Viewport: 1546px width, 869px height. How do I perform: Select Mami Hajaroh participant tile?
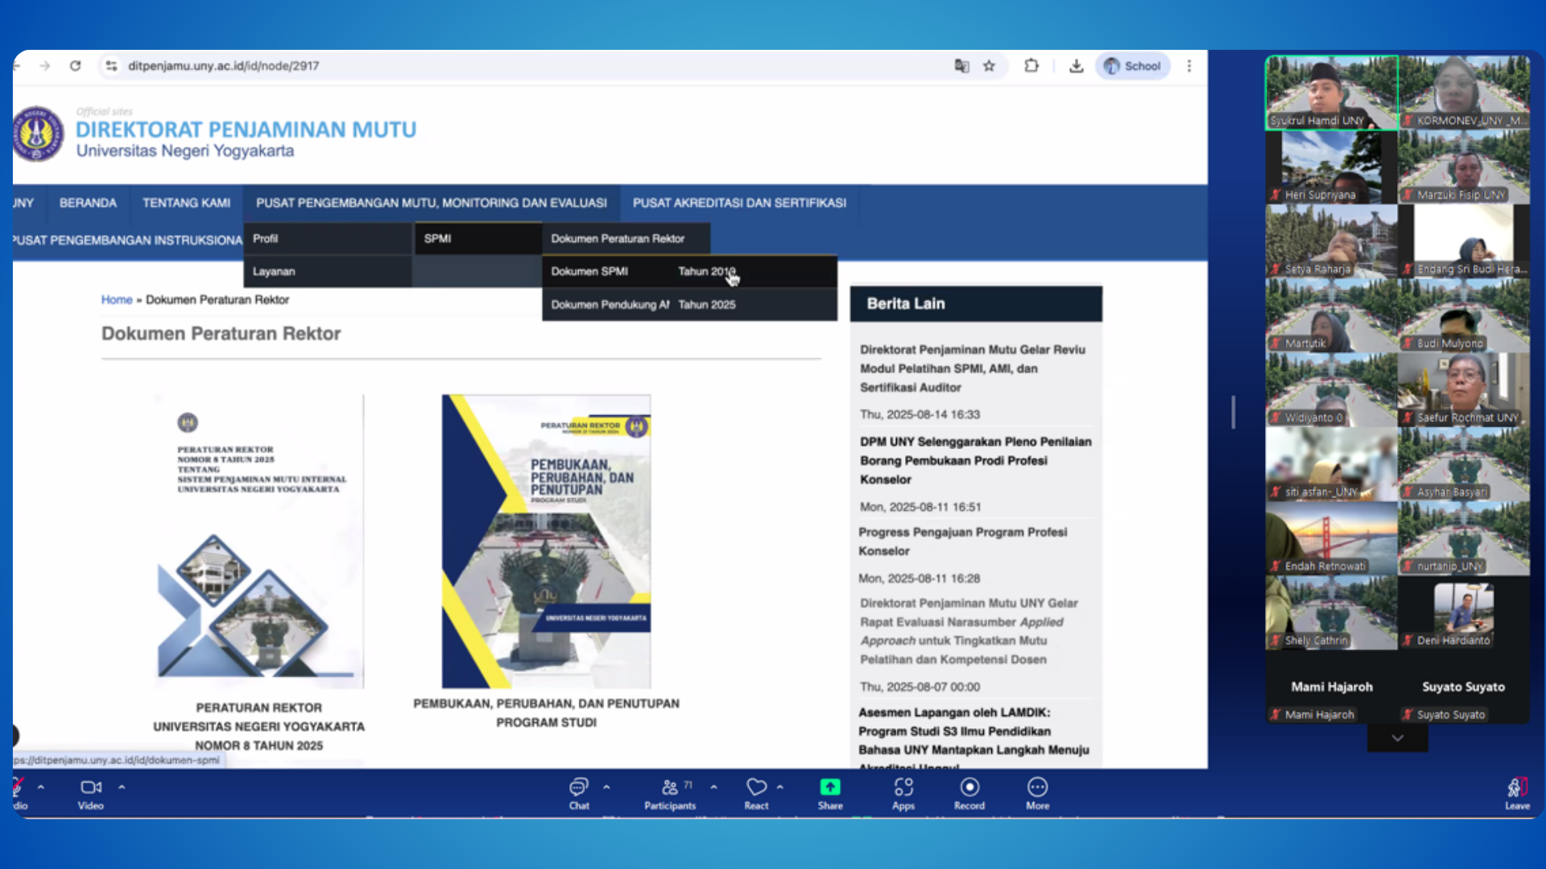(1332, 686)
